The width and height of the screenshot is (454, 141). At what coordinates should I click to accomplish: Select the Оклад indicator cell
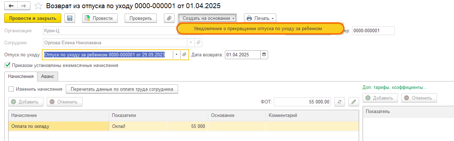(138, 126)
